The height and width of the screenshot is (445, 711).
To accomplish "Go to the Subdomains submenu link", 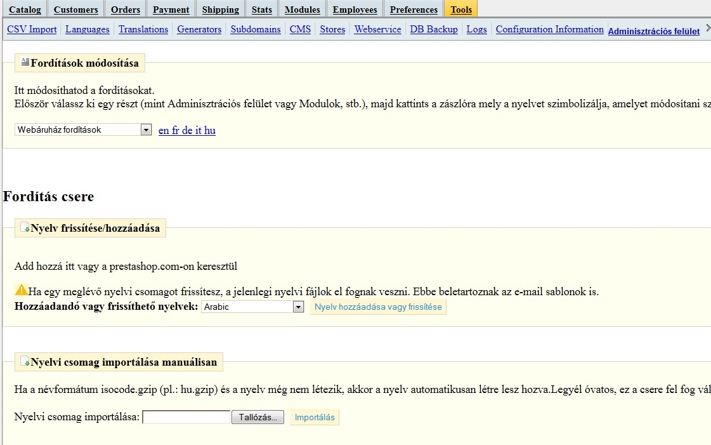I will [256, 29].
